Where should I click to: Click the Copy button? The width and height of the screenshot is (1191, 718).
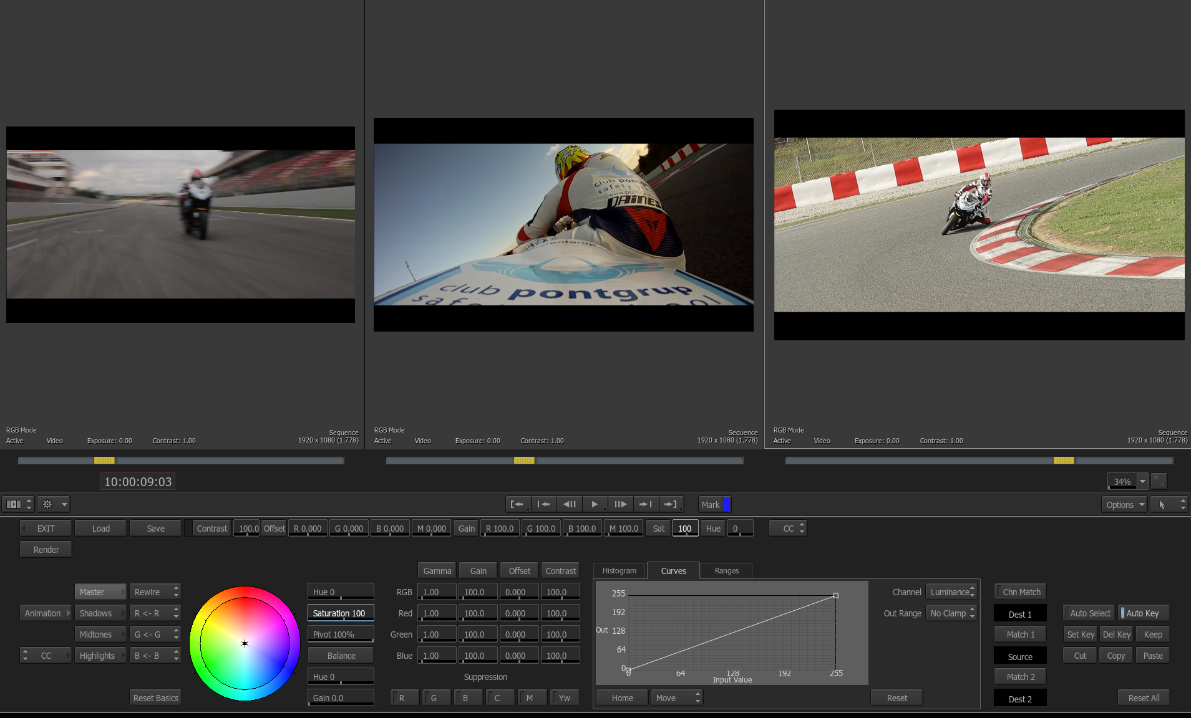tap(1116, 656)
